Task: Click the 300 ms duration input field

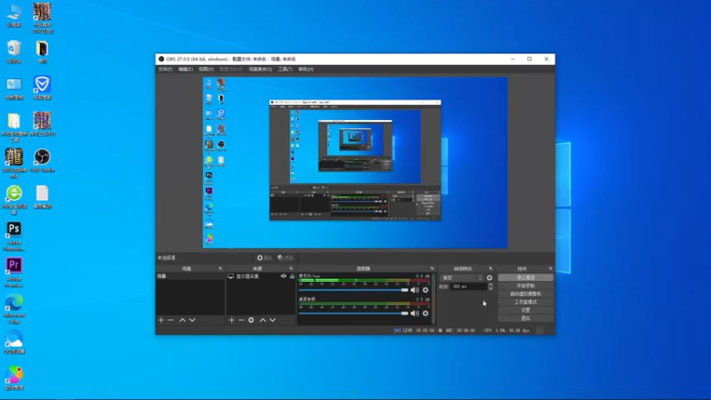Action: [x=468, y=286]
